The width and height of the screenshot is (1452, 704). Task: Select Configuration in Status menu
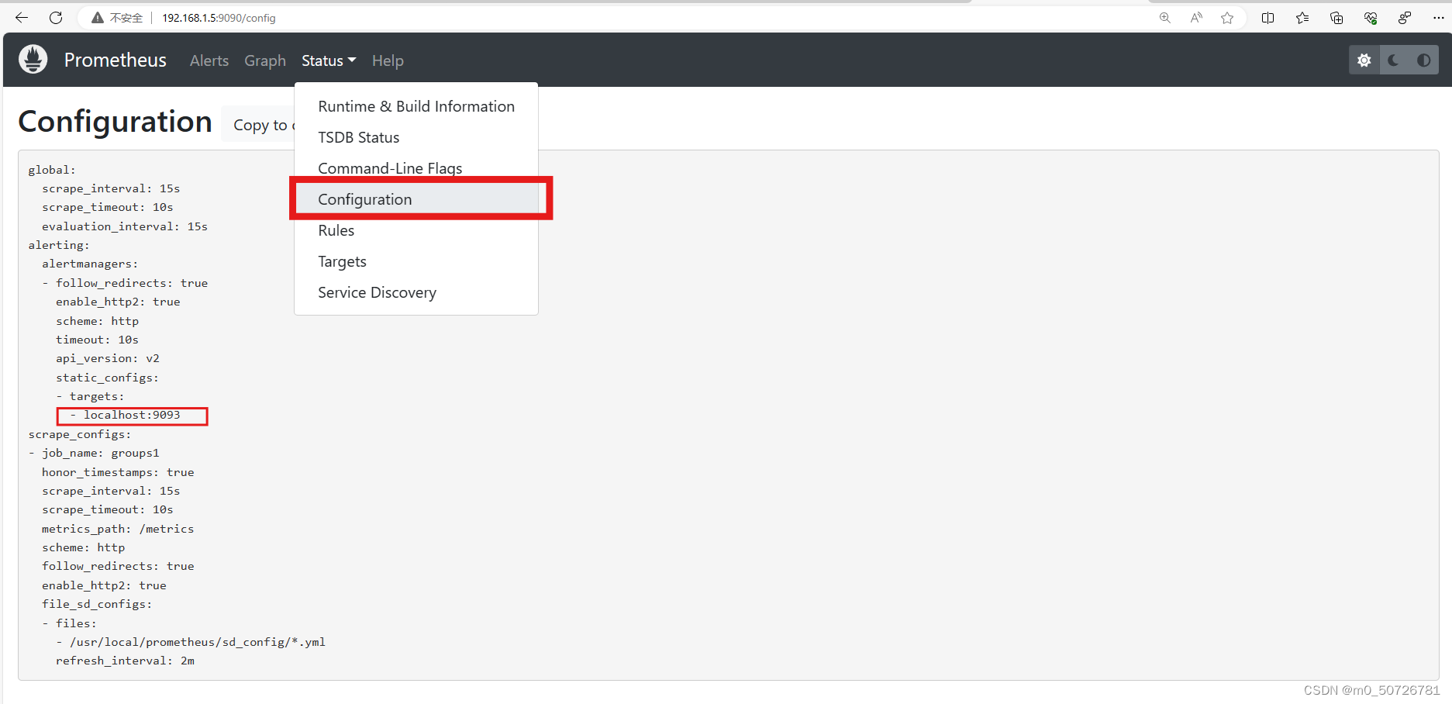416,199
